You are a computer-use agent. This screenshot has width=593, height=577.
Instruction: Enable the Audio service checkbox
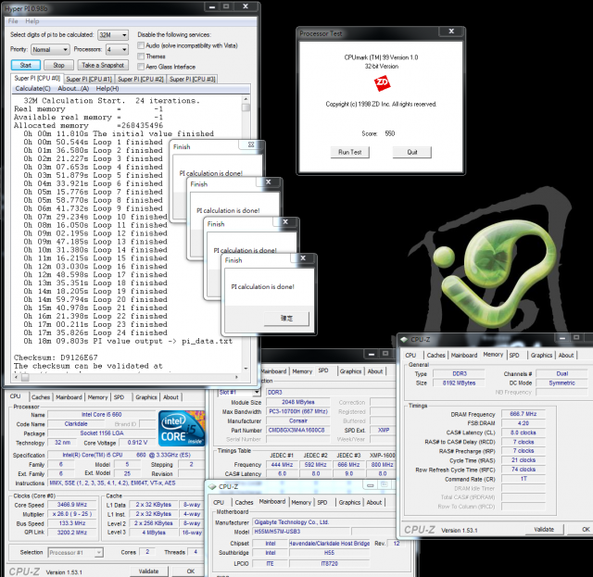[x=141, y=45]
